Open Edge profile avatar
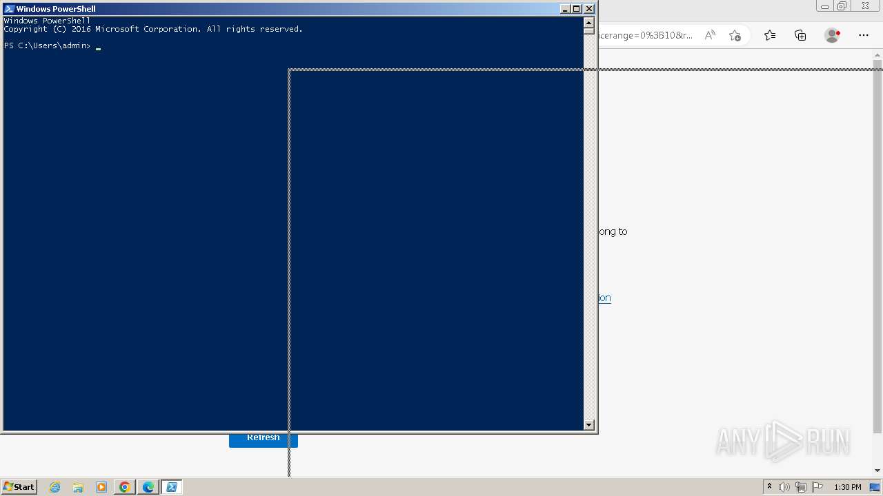 [833, 35]
